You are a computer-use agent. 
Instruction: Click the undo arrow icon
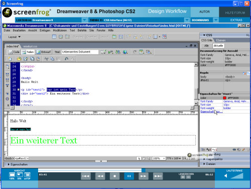pyautogui.click(x=67, y=58)
